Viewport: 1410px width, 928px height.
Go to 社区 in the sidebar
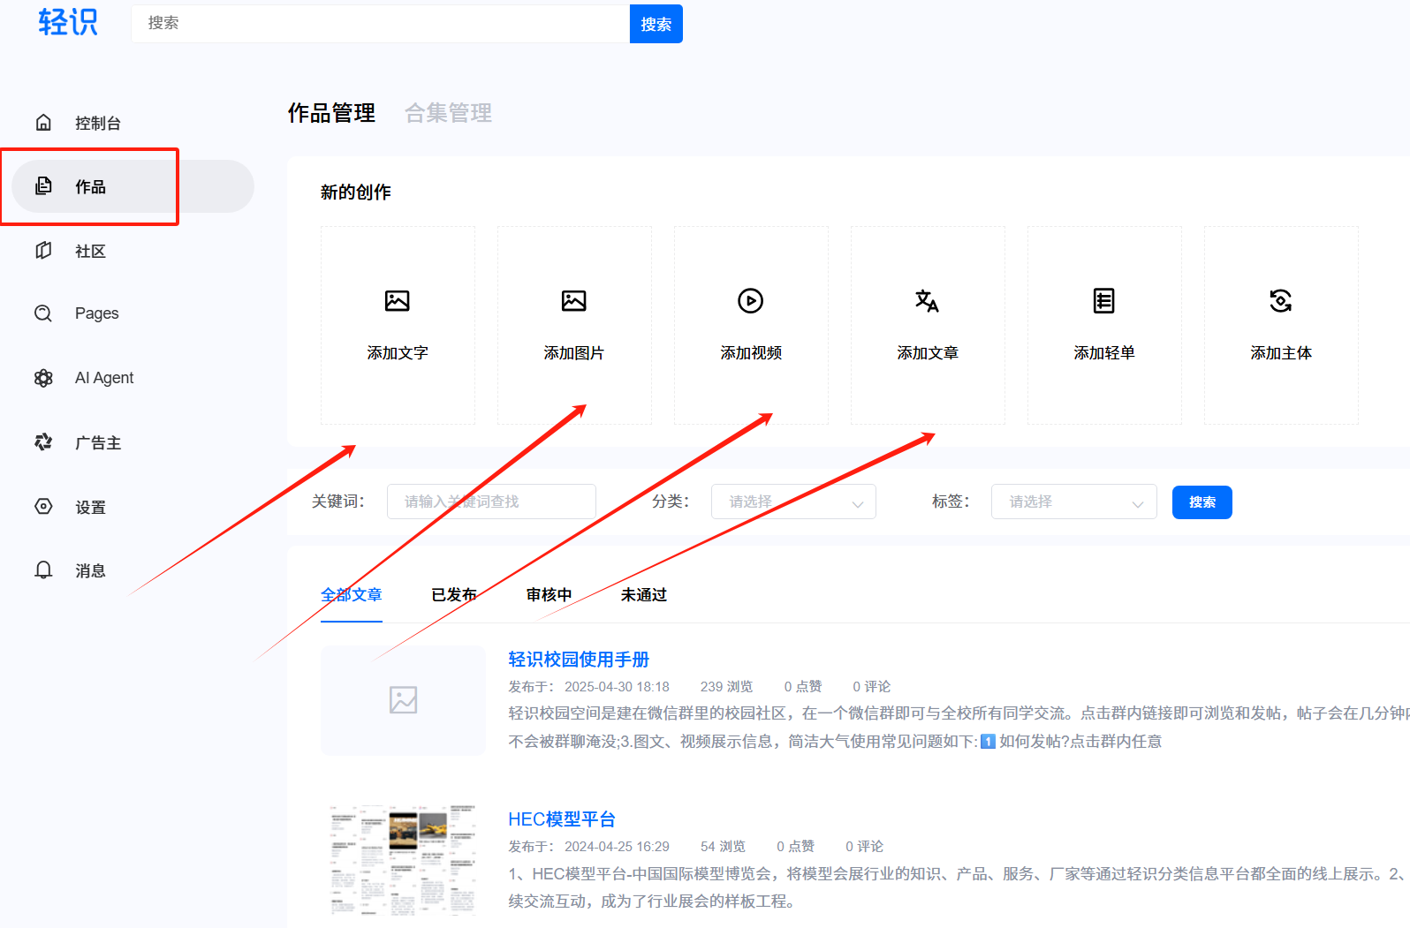pos(89,252)
